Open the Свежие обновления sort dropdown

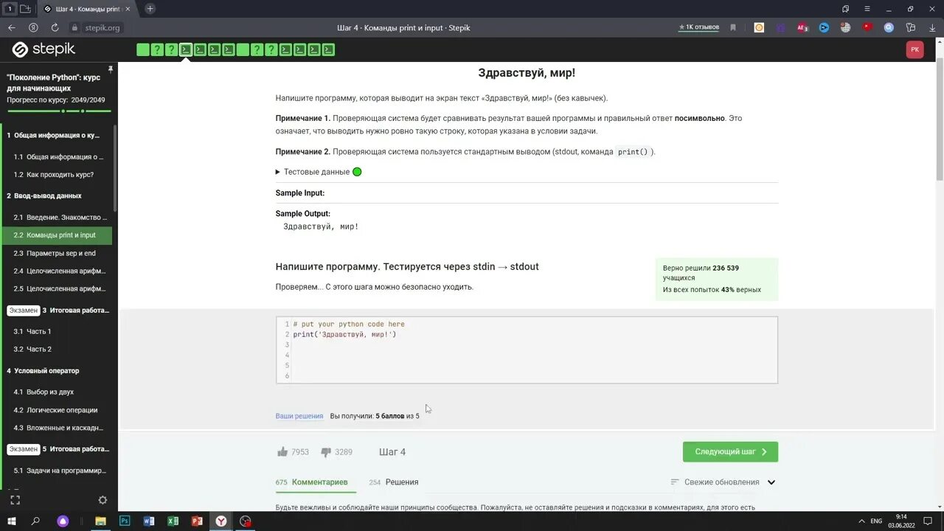point(723,482)
